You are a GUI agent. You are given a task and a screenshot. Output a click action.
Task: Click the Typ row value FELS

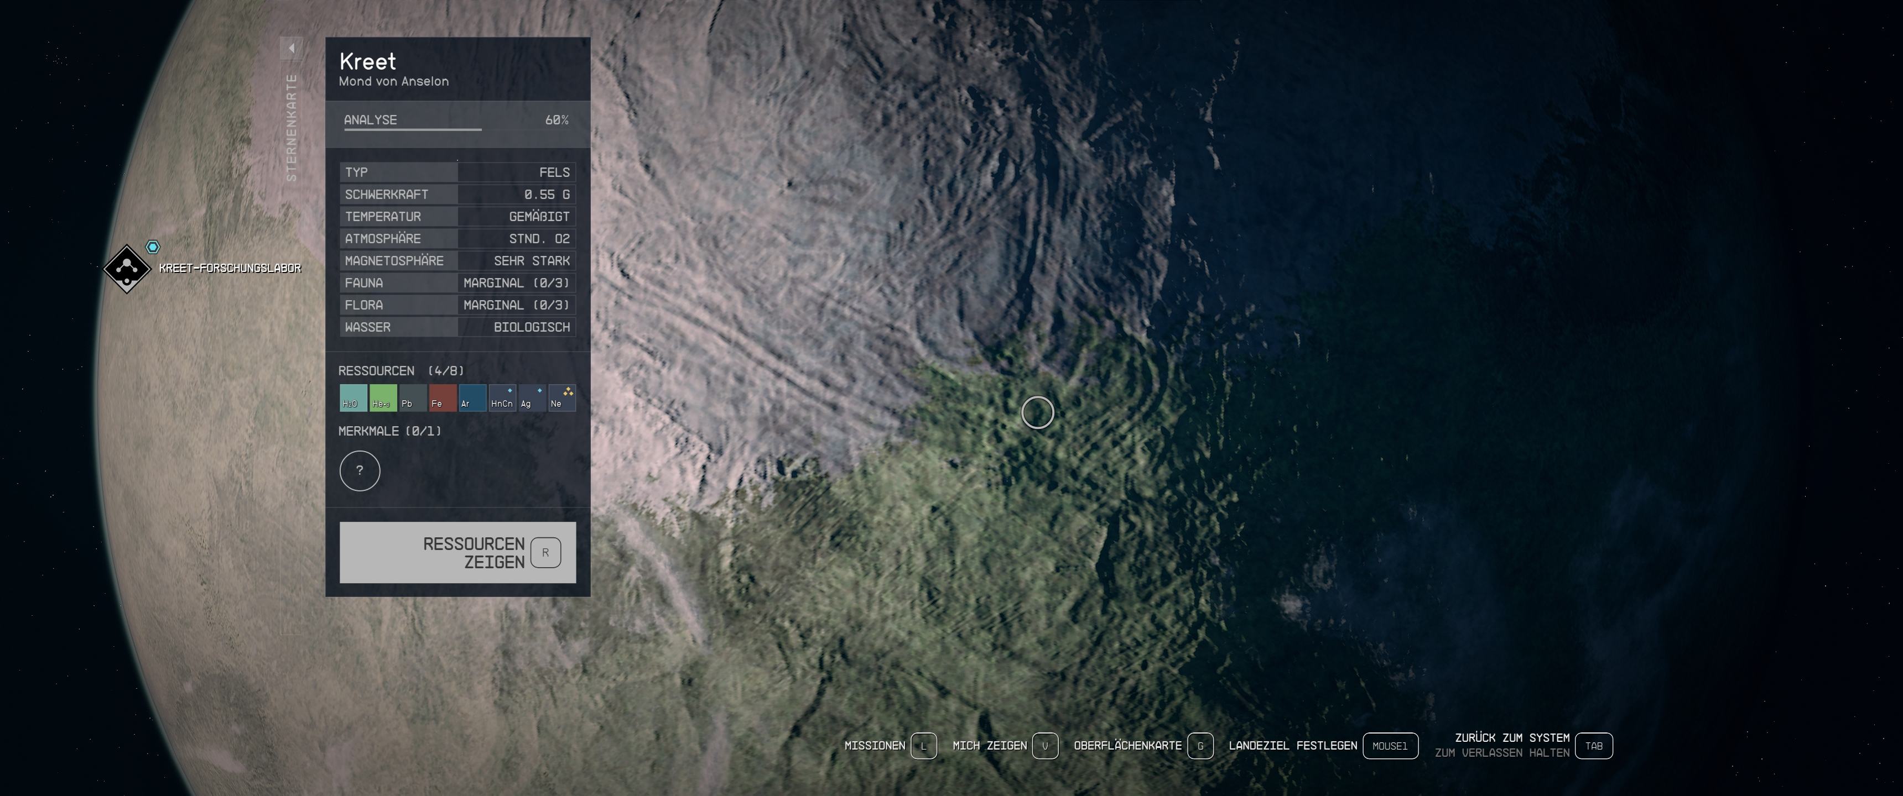[554, 172]
